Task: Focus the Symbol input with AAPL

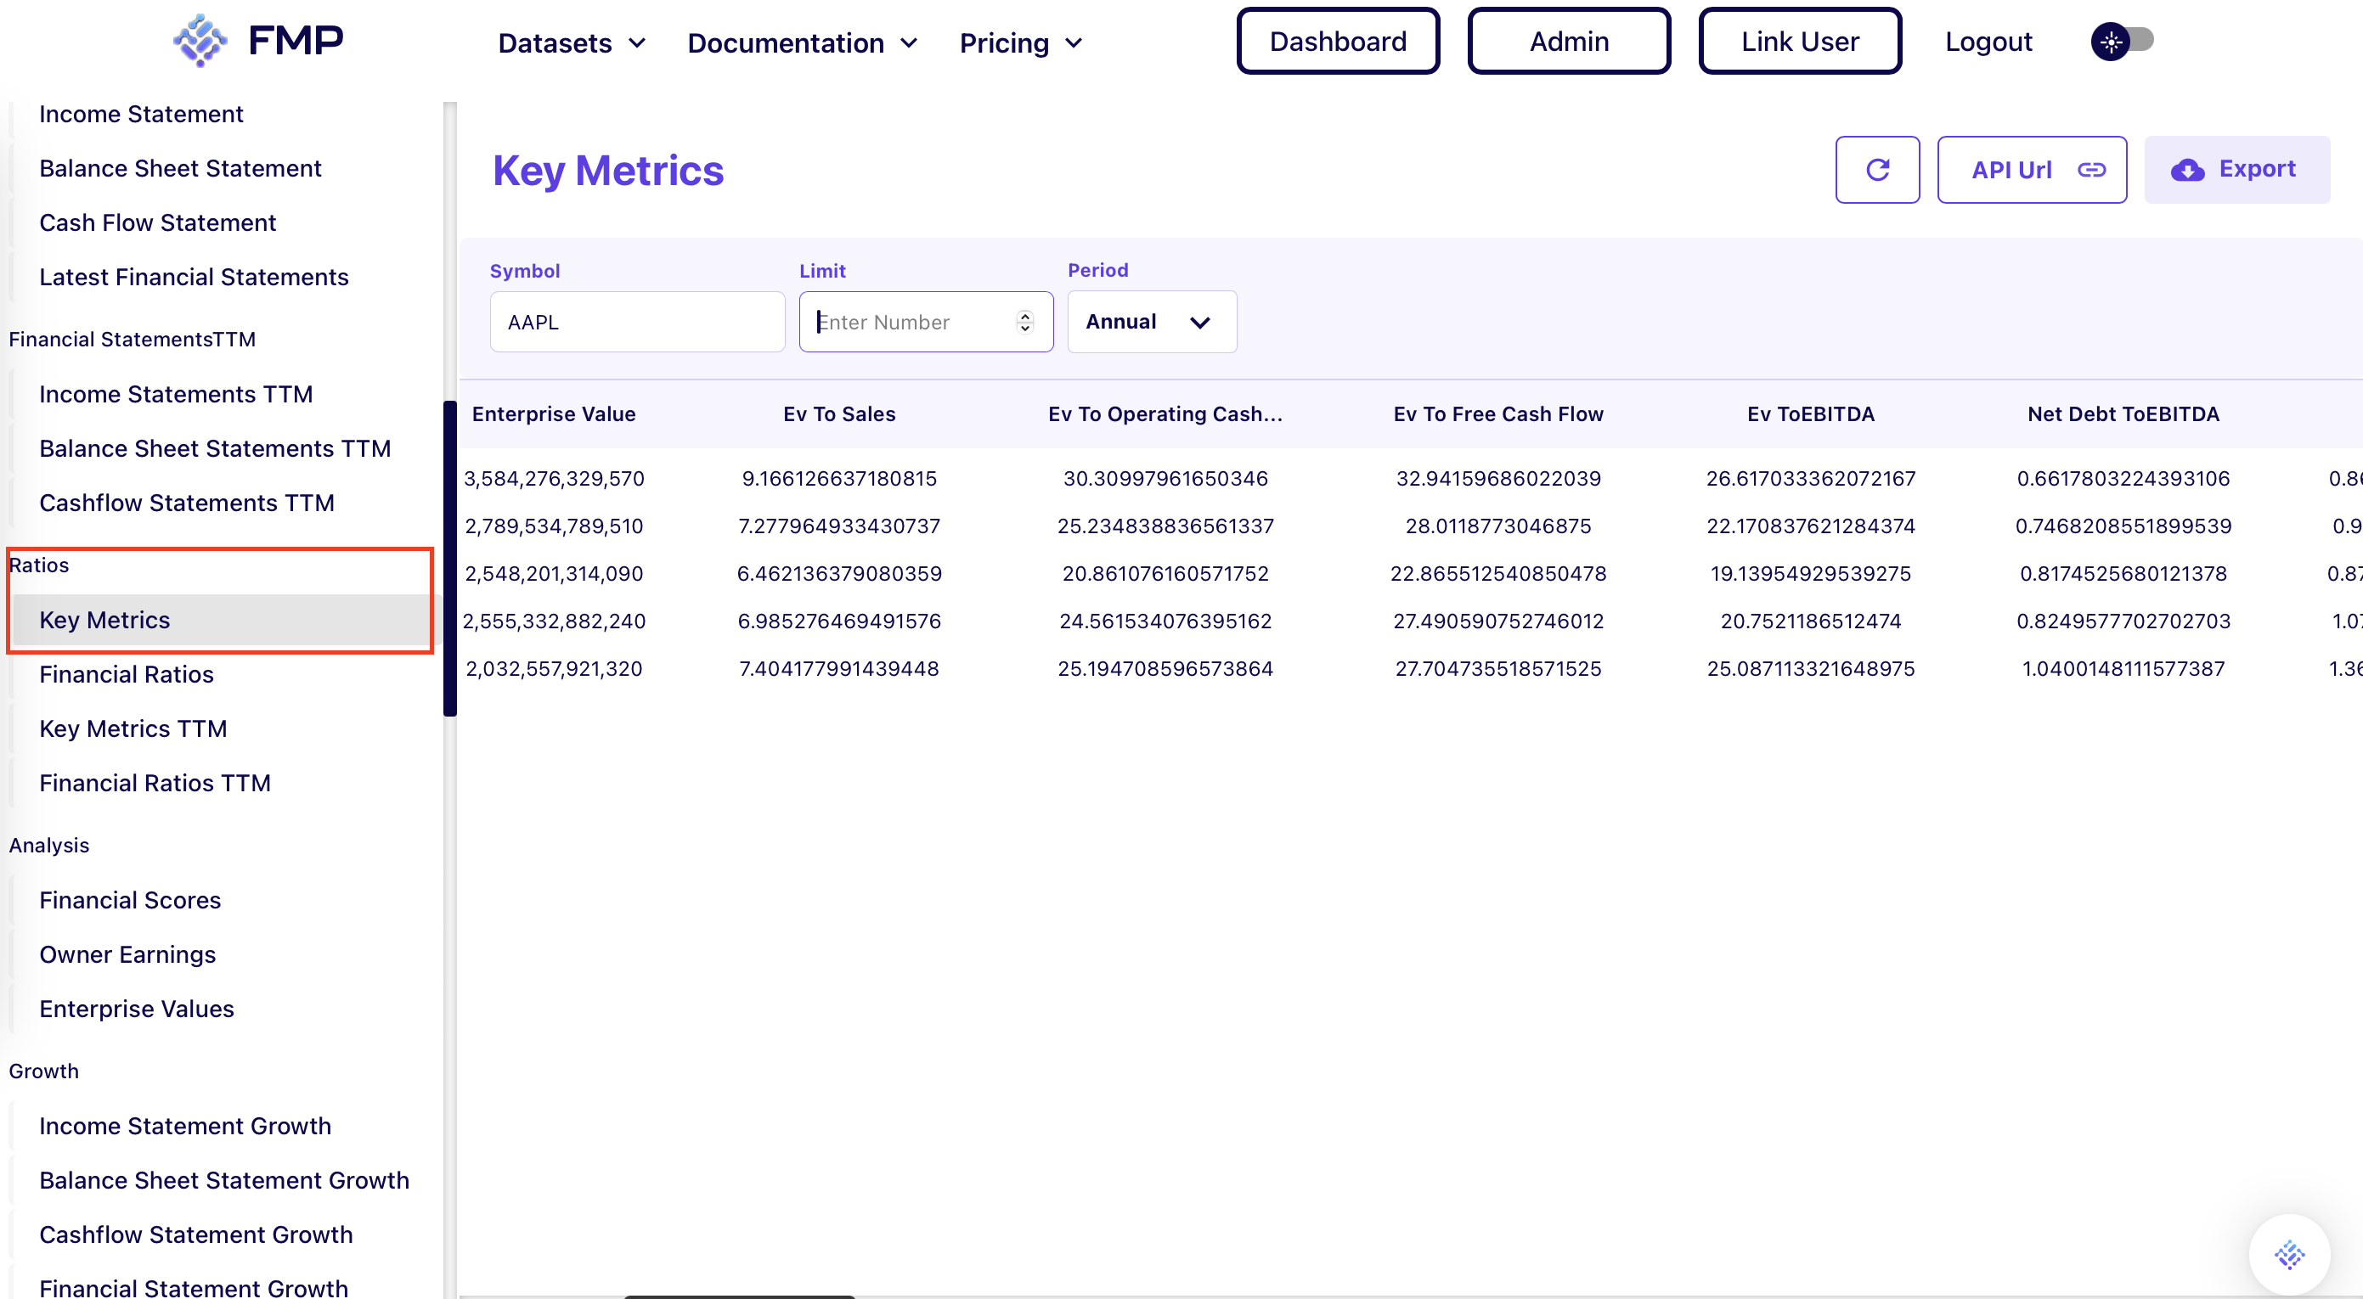Action: [x=638, y=322]
